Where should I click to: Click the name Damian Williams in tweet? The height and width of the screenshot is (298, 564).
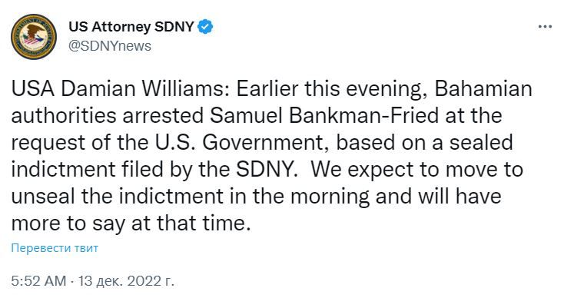coord(141,89)
